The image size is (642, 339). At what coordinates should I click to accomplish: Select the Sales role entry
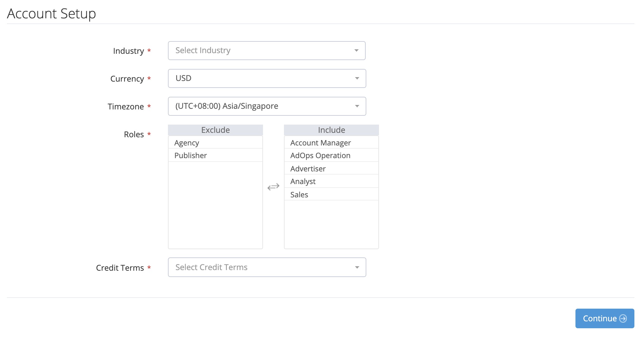coord(331,195)
